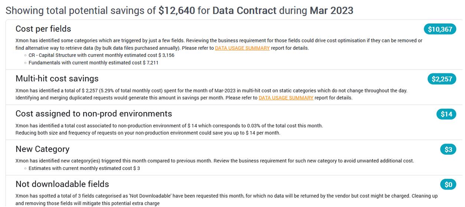The width and height of the screenshot is (465, 207).
Task: Select the Cost per fields heading
Action: tap(43, 29)
